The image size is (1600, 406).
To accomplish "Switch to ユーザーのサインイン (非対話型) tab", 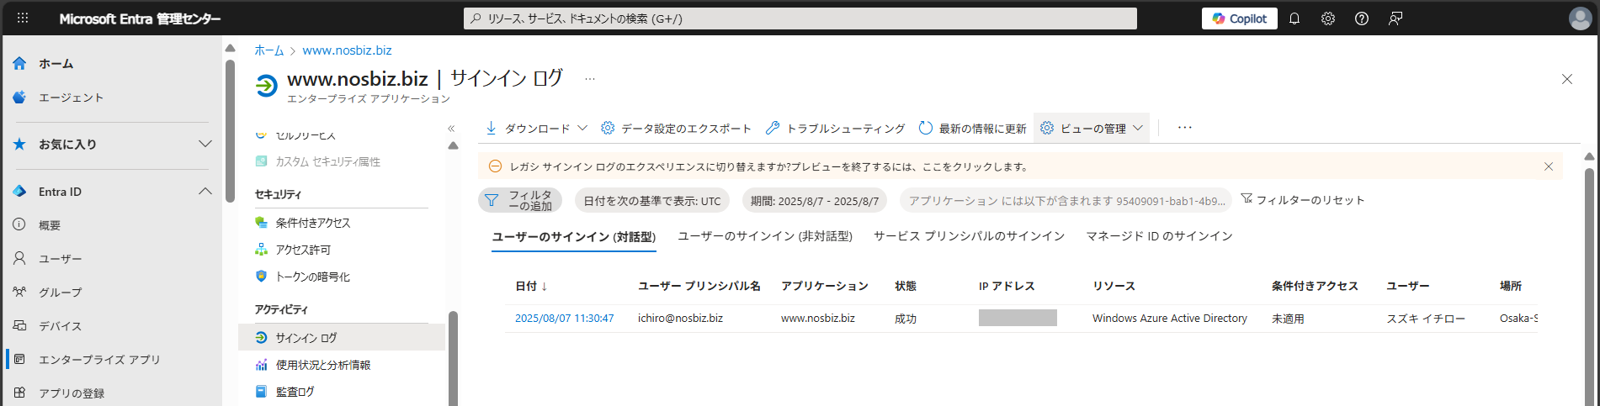I will pyautogui.click(x=765, y=236).
